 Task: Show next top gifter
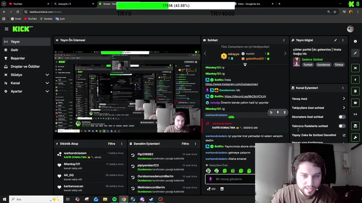coord(285,54)
